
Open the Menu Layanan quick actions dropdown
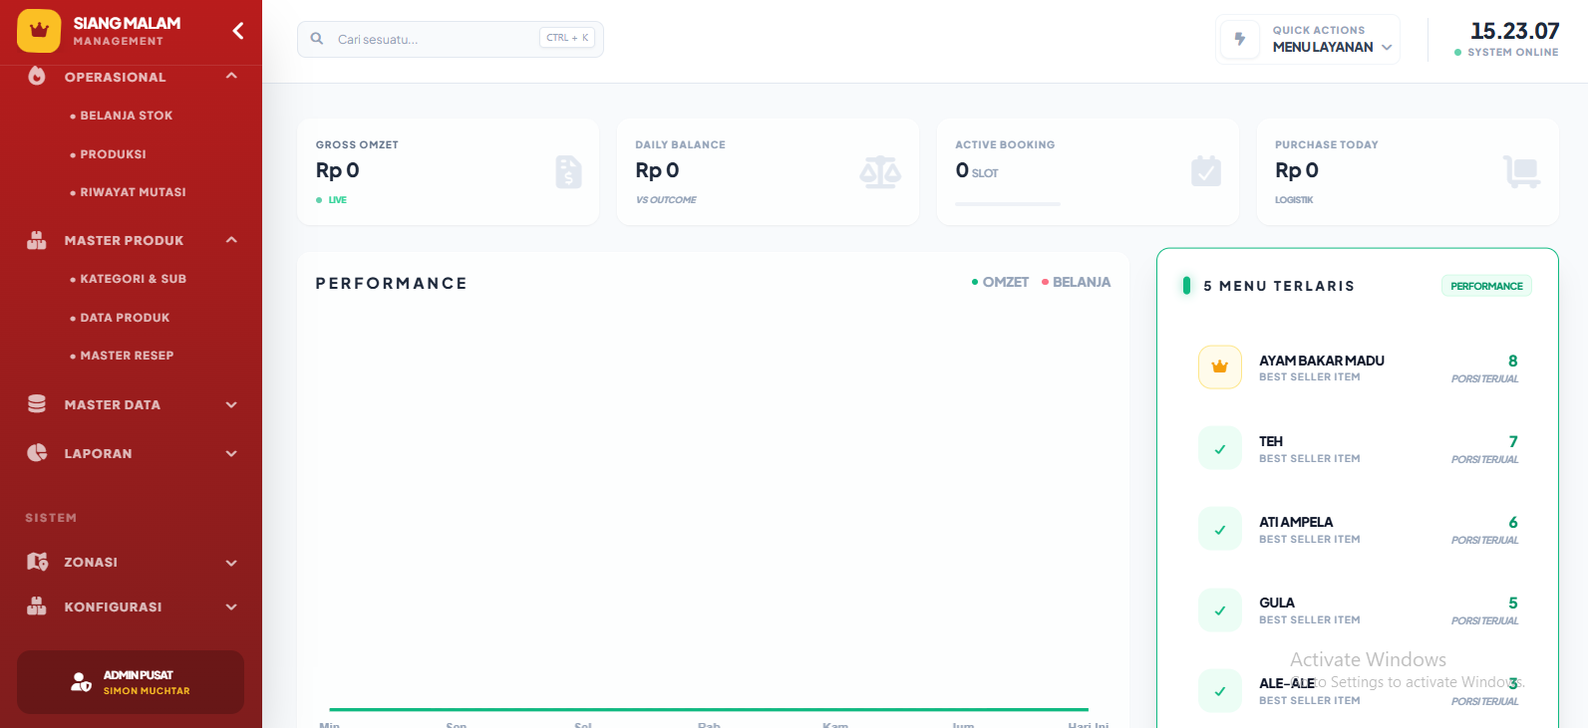1308,39
